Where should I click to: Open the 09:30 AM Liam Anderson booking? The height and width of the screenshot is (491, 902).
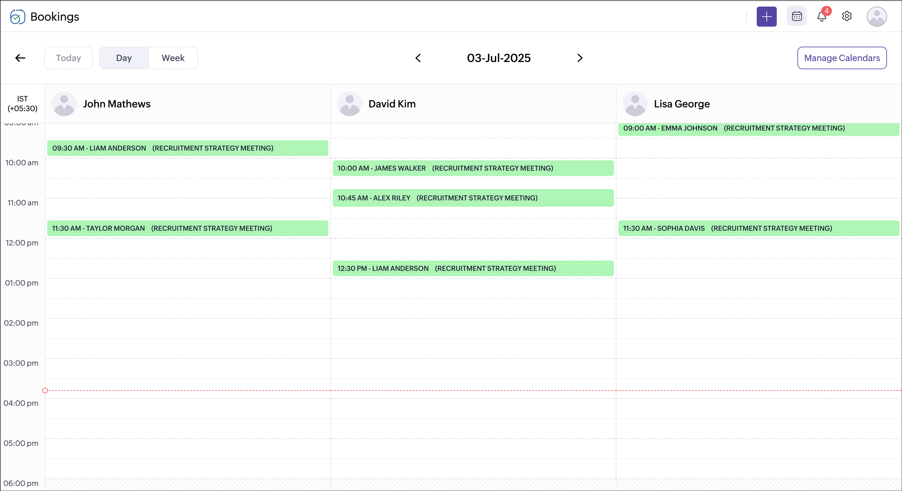pos(188,148)
